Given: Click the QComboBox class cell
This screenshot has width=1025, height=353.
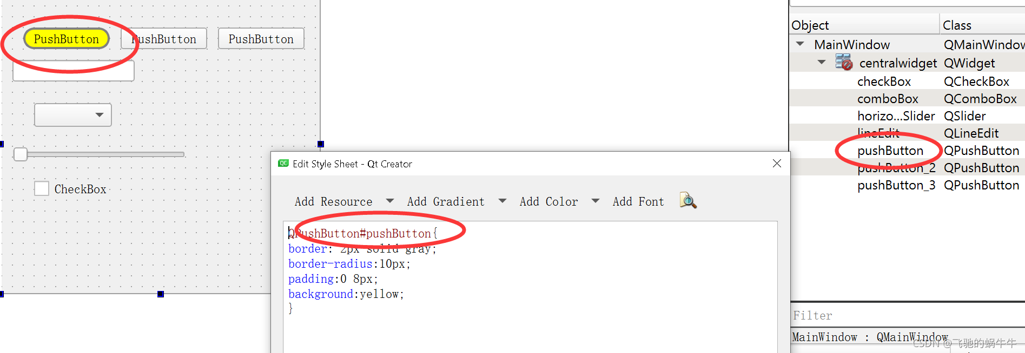Looking at the screenshot, I should click(980, 99).
